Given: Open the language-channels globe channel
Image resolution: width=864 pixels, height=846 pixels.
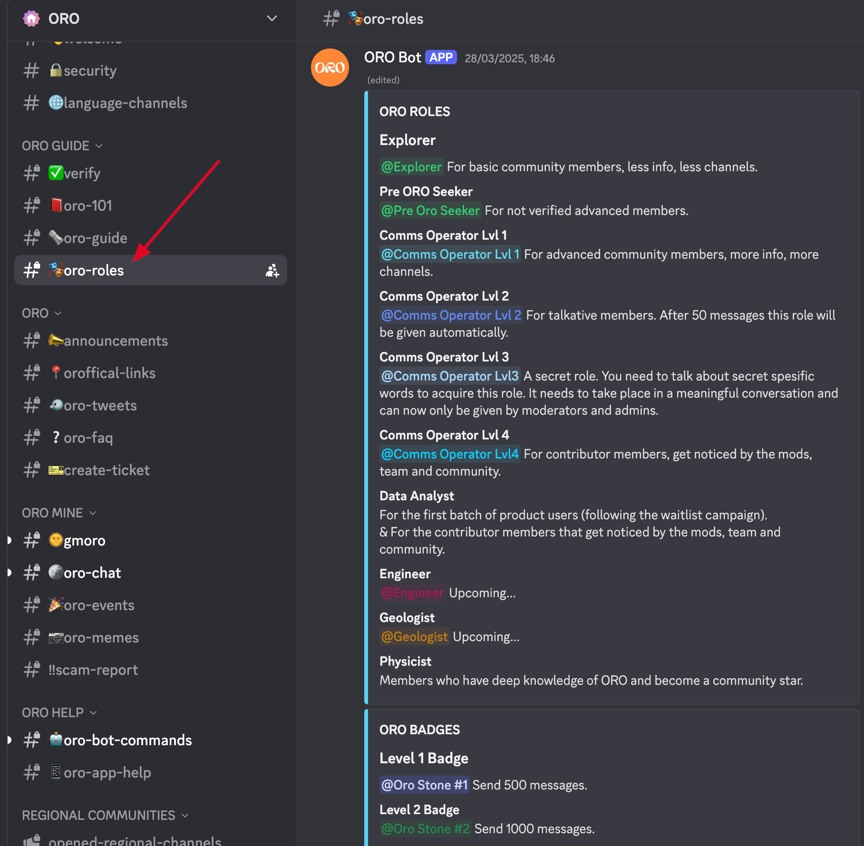Looking at the screenshot, I should pos(125,103).
